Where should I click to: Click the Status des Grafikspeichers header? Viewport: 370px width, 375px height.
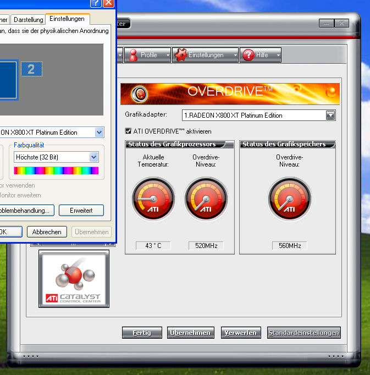click(288, 145)
